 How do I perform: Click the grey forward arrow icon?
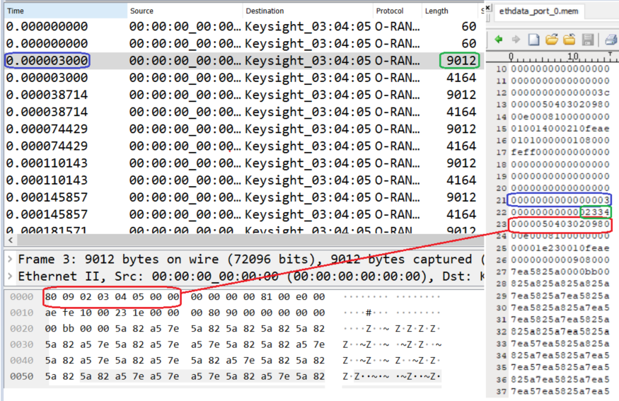tap(516, 39)
